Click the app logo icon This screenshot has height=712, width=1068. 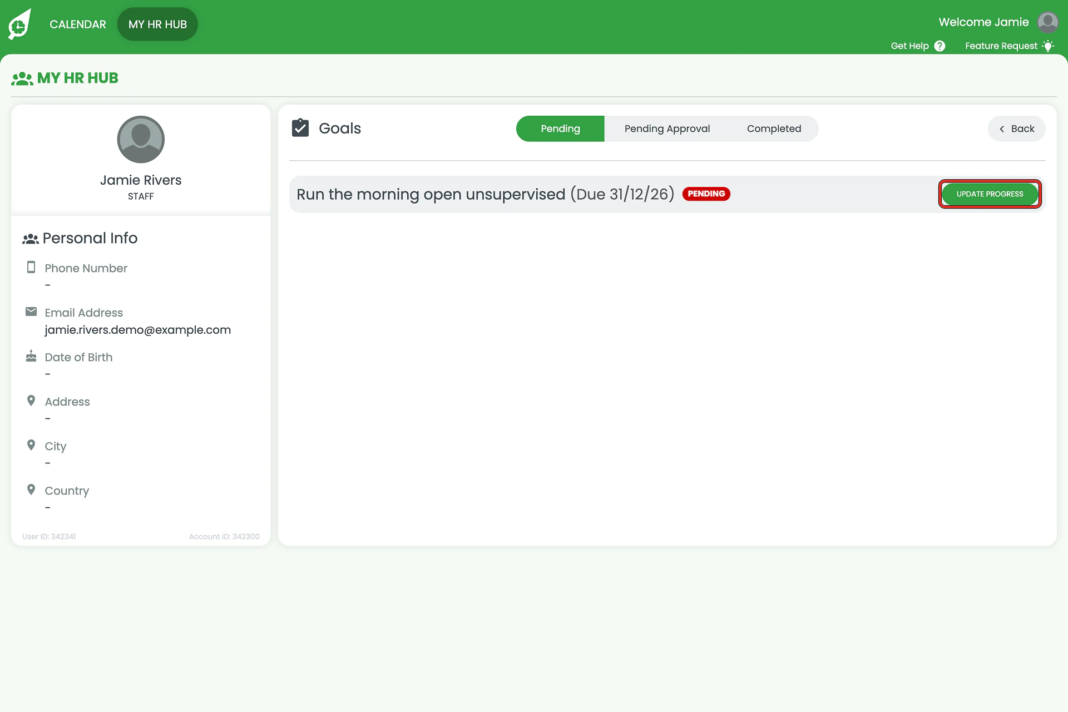pos(19,24)
